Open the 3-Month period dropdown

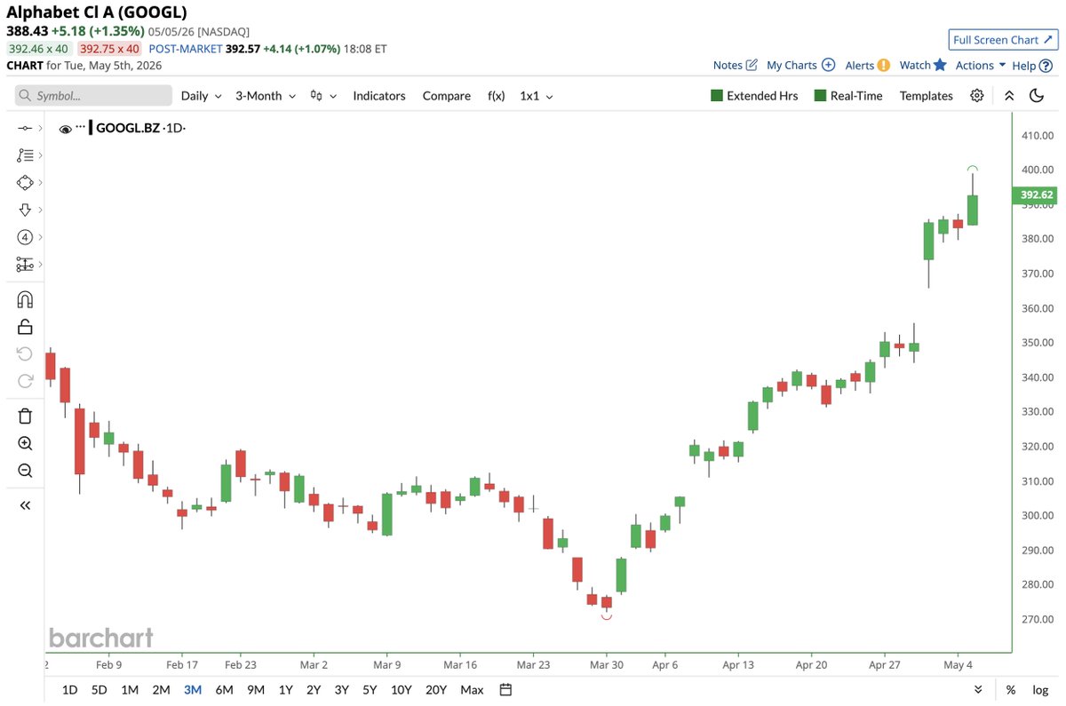click(x=266, y=96)
